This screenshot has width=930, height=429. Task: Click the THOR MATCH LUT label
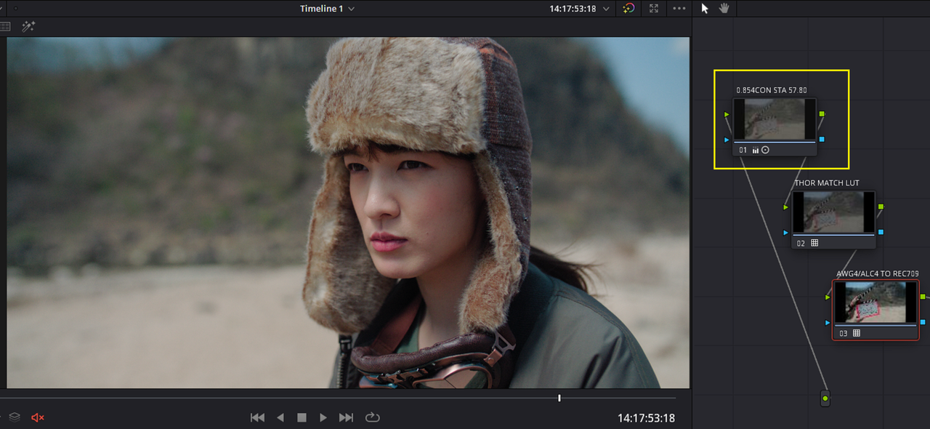click(827, 183)
